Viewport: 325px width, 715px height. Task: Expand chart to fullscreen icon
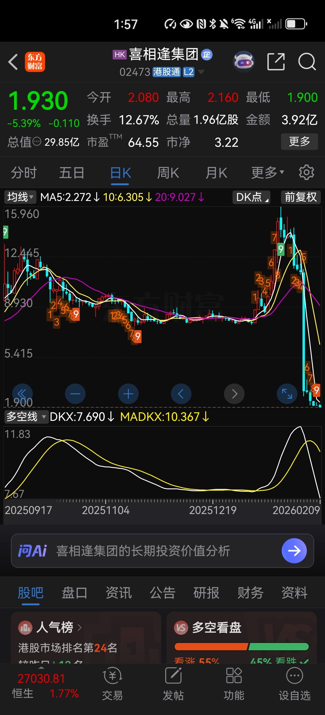tap(287, 394)
